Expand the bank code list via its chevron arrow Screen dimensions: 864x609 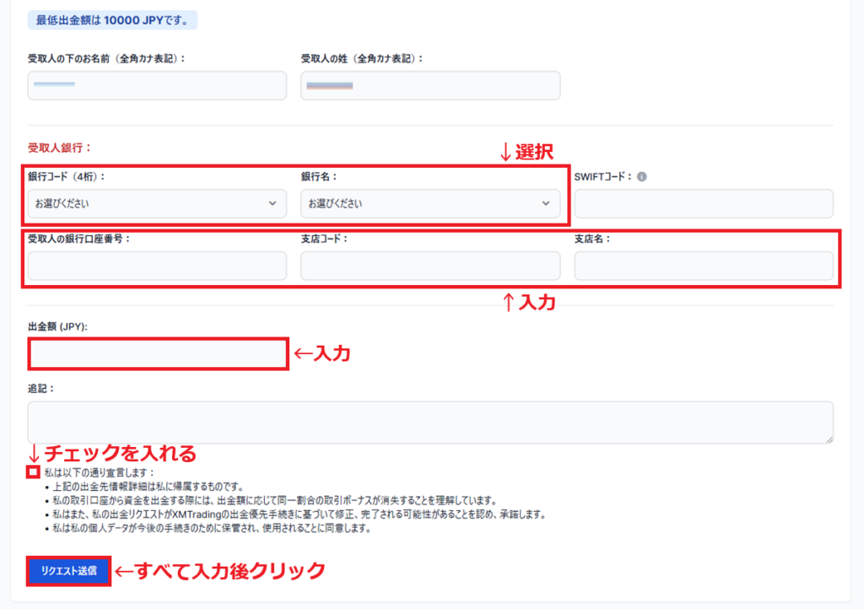coord(273,204)
